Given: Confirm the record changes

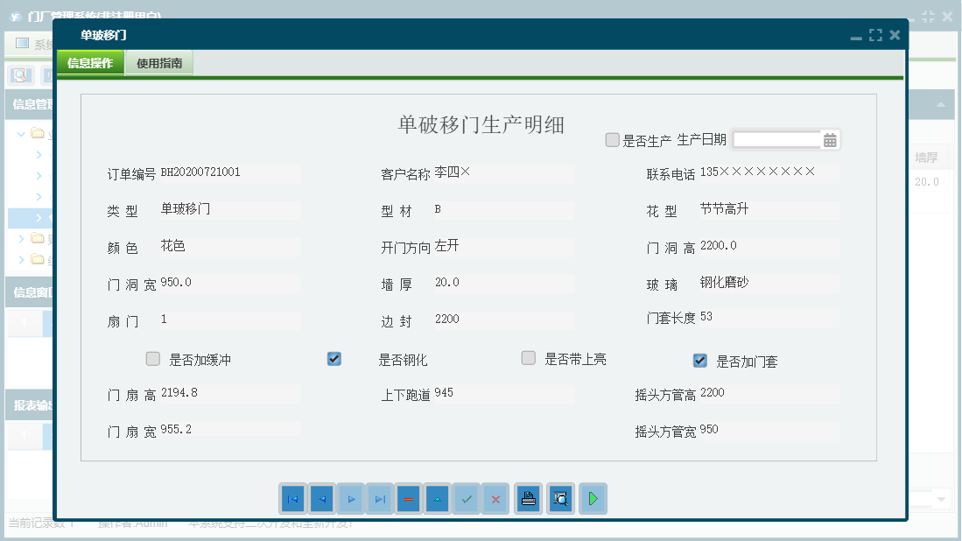Looking at the screenshot, I should 467,498.
